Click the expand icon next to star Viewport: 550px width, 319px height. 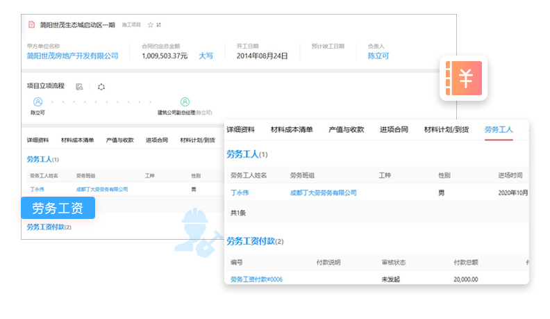click(159, 24)
